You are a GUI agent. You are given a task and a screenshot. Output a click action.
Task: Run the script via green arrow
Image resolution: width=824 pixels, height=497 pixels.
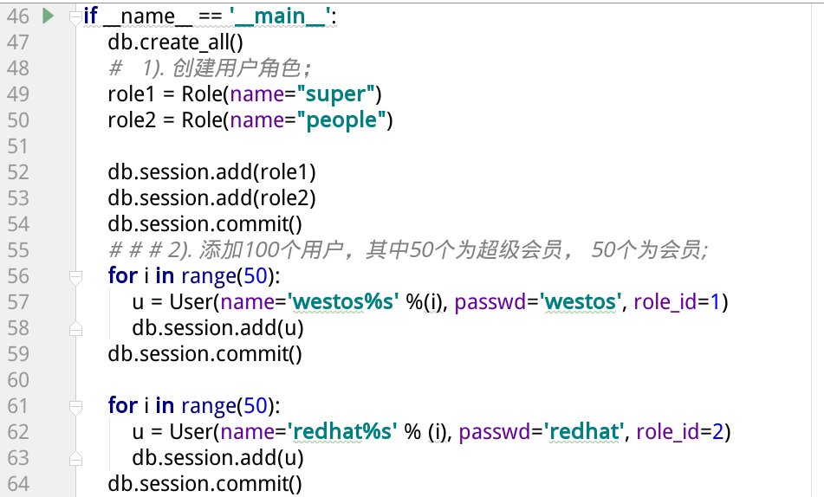click(48, 16)
